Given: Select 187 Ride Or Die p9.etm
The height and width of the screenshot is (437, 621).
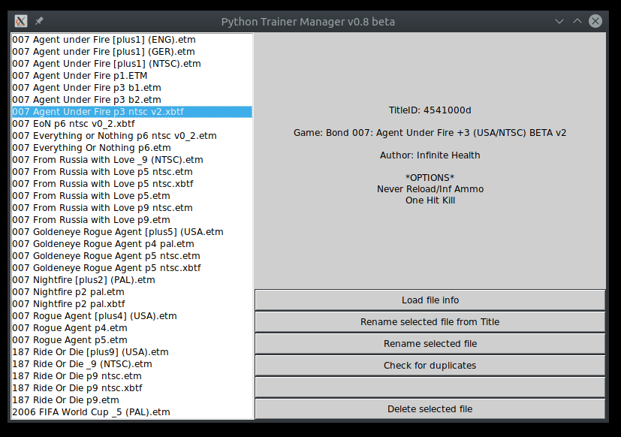Looking at the screenshot, I should [x=132, y=400].
